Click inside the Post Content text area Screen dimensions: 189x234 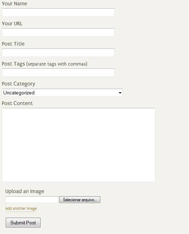[x=79, y=145]
